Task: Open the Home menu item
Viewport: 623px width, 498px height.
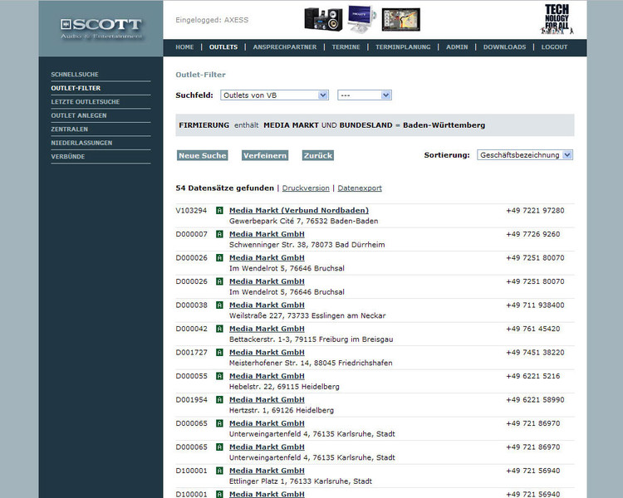Action: point(184,46)
